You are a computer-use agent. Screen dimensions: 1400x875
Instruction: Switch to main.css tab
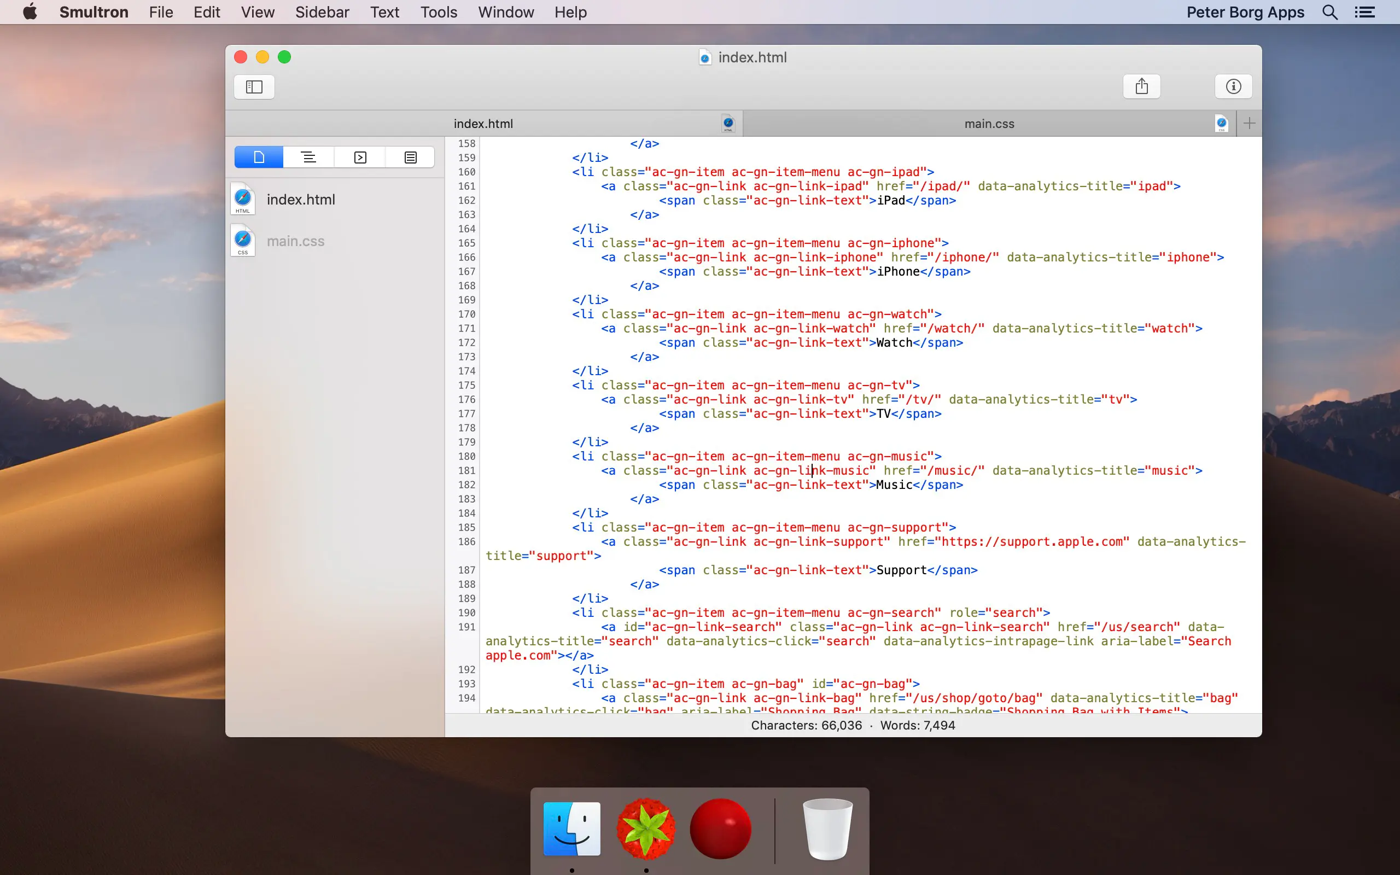989,123
